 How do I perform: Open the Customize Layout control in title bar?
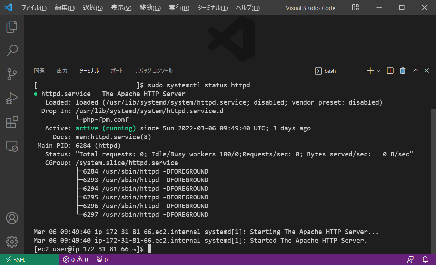coord(355,8)
